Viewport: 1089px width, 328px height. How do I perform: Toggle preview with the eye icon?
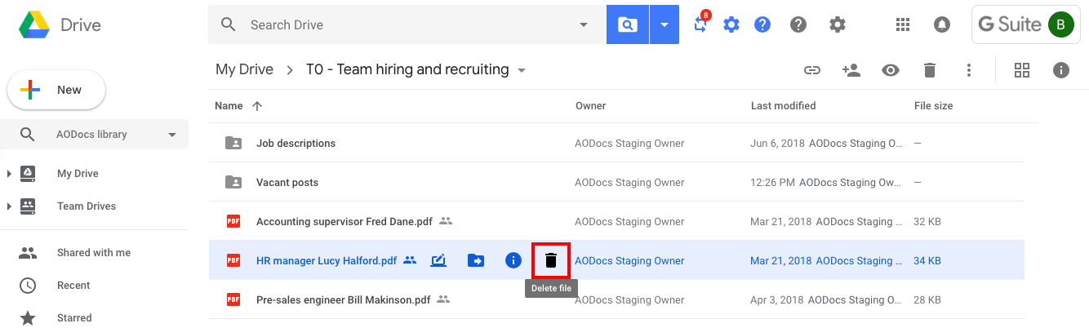[891, 70]
